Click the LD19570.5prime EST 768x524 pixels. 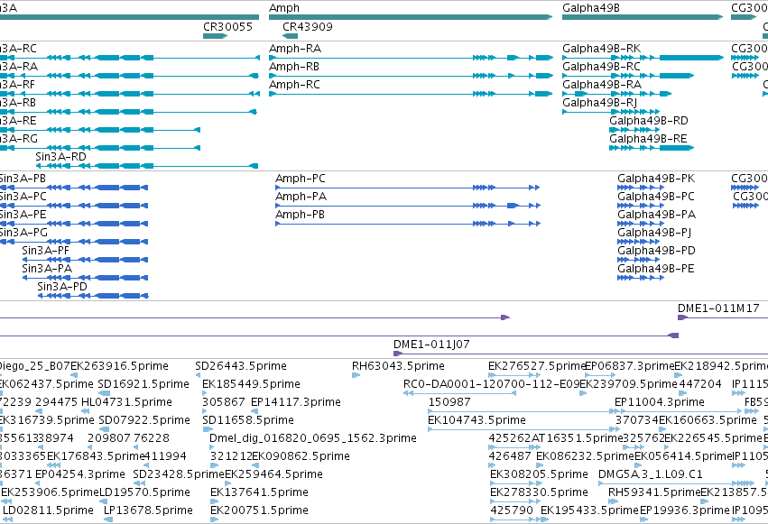[x=104, y=502]
